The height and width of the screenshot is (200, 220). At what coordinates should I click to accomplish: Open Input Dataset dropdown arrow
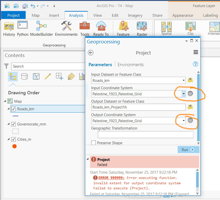184,80
